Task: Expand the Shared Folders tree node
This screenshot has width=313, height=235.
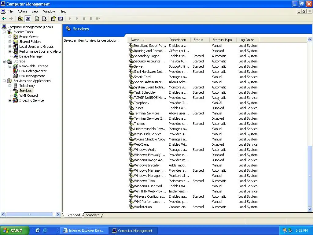Action: click(10, 42)
